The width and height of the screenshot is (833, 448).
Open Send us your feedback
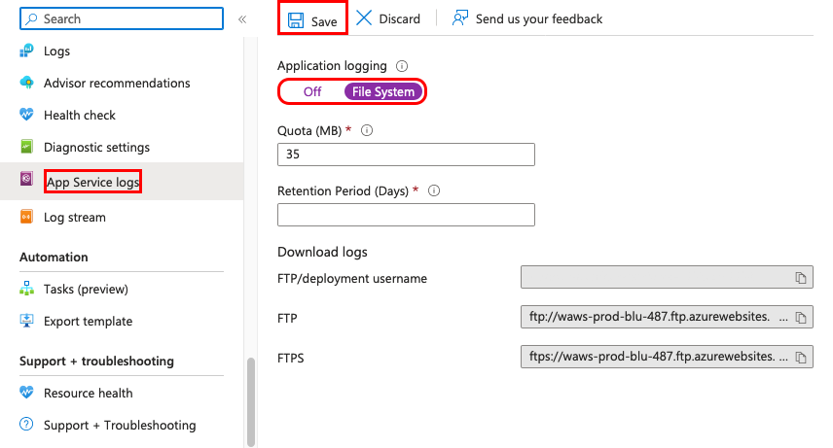pos(527,18)
